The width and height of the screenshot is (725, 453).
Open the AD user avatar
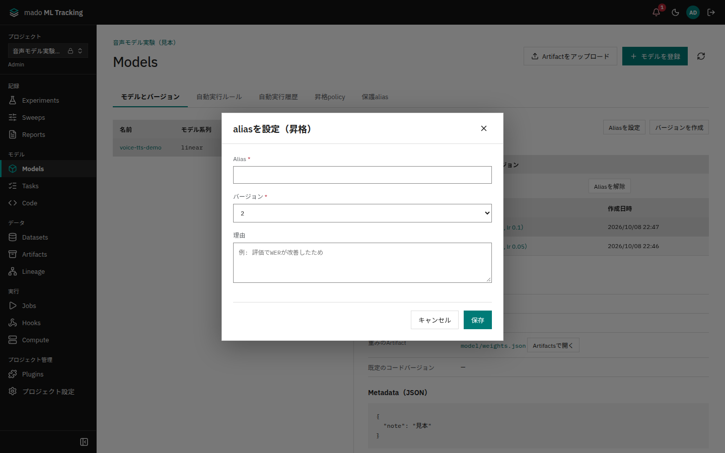693,13
